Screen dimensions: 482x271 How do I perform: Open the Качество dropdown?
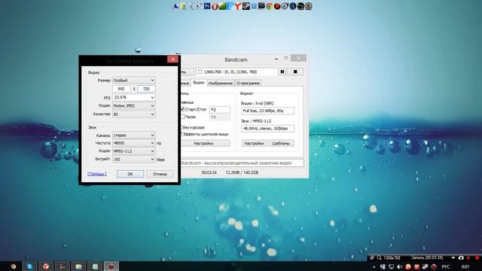pos(134,114)
